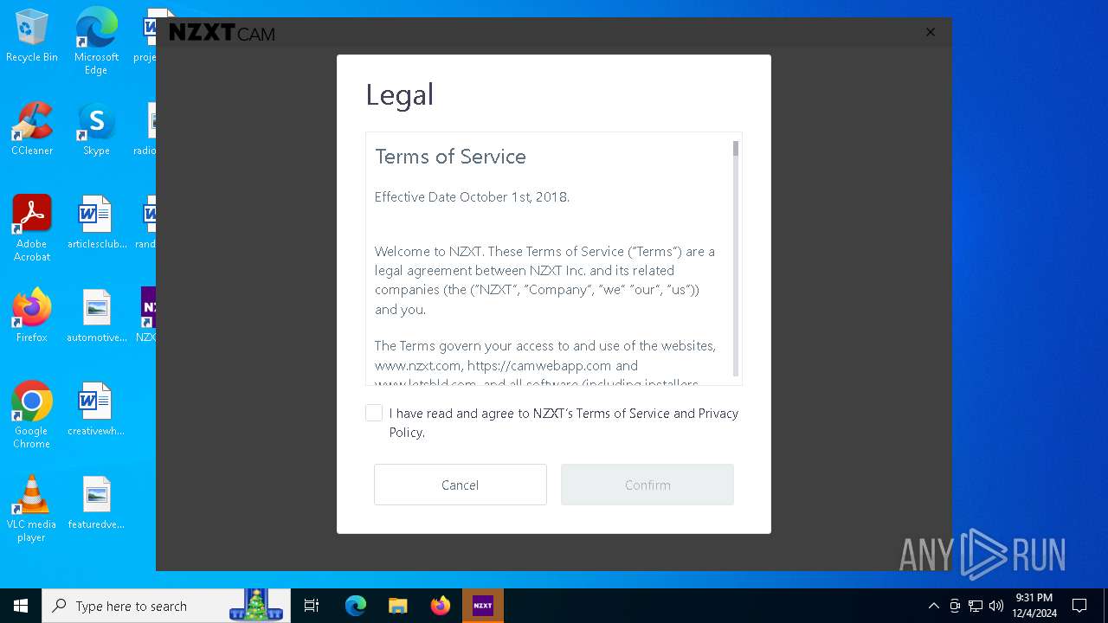Open File Explorer from the taskbar

tap(397, 606)
